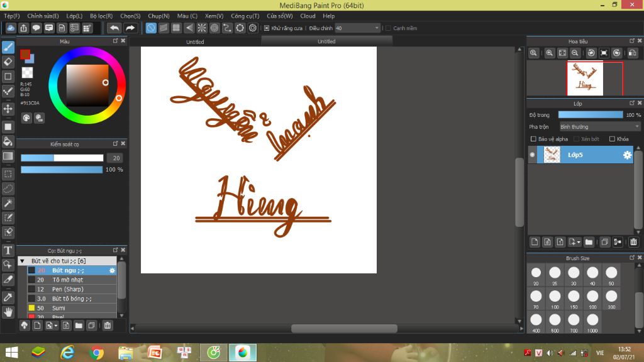Click the flip view icon in Hoa tiêu
The height and width of the screenshot is (362, 644).
coord(633,53)
